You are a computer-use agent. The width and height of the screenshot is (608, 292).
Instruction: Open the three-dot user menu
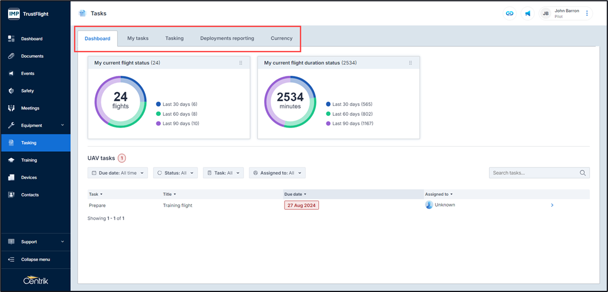(587, 13)
